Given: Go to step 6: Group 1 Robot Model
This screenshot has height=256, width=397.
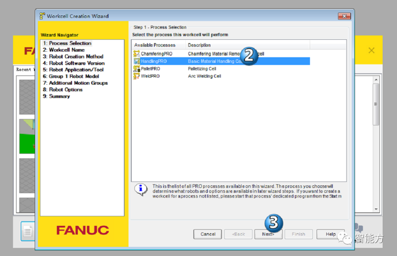Looking at the screenshot, I should (x=71, y=76).
